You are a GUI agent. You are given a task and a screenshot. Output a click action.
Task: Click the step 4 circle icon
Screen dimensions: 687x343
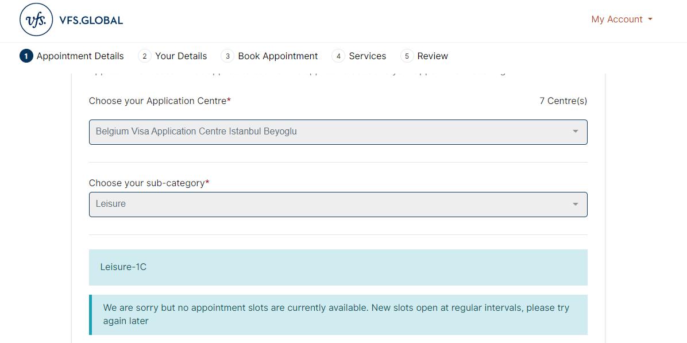click(338, 56)
